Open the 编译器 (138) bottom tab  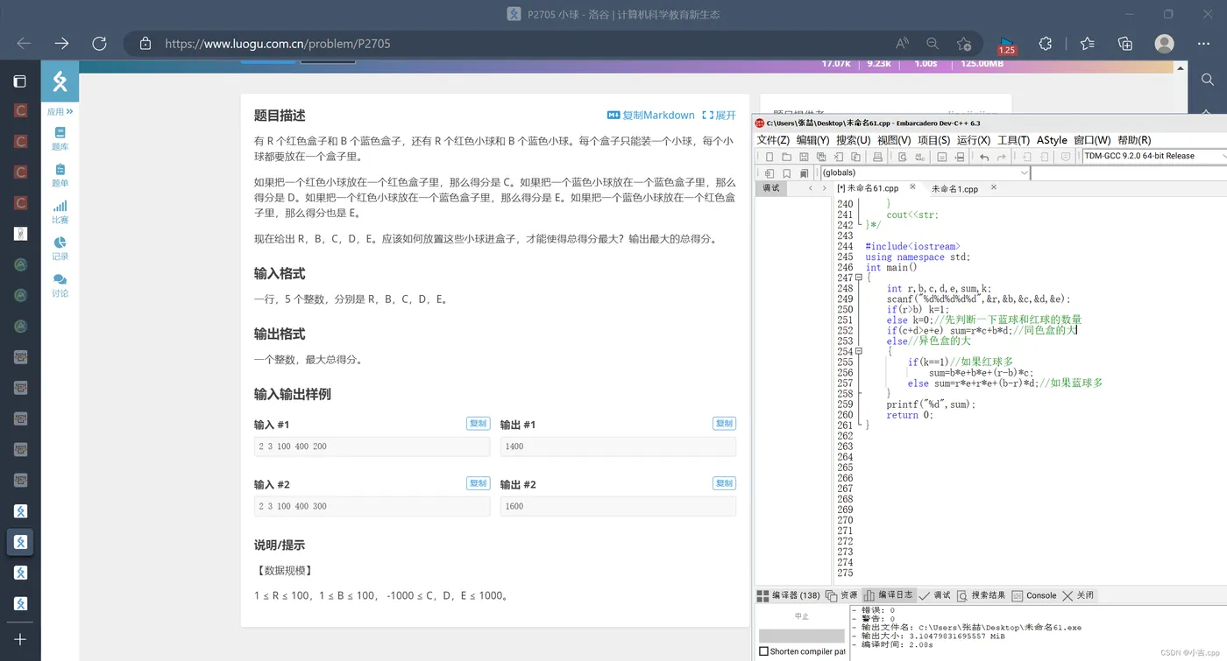pos(789,595)
